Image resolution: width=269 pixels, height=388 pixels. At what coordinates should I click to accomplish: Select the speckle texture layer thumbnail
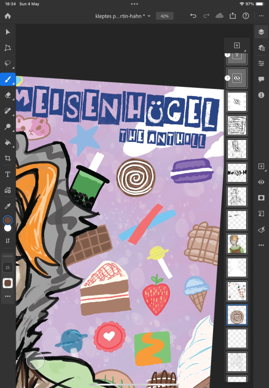(x=237, y=362)
